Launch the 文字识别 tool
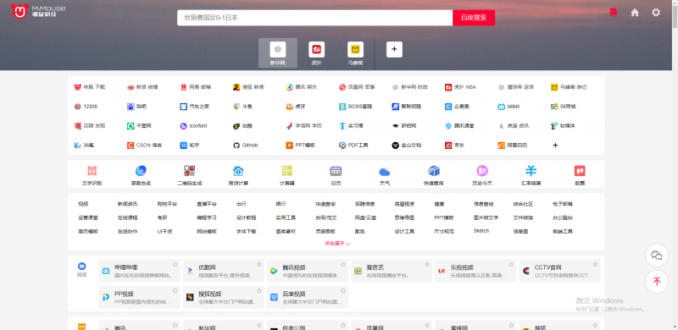The height and width of the screenshot is (330, 678). tap(92, 176)
